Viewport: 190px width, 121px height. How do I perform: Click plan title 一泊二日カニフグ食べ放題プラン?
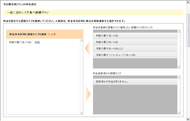coord(28,12)
